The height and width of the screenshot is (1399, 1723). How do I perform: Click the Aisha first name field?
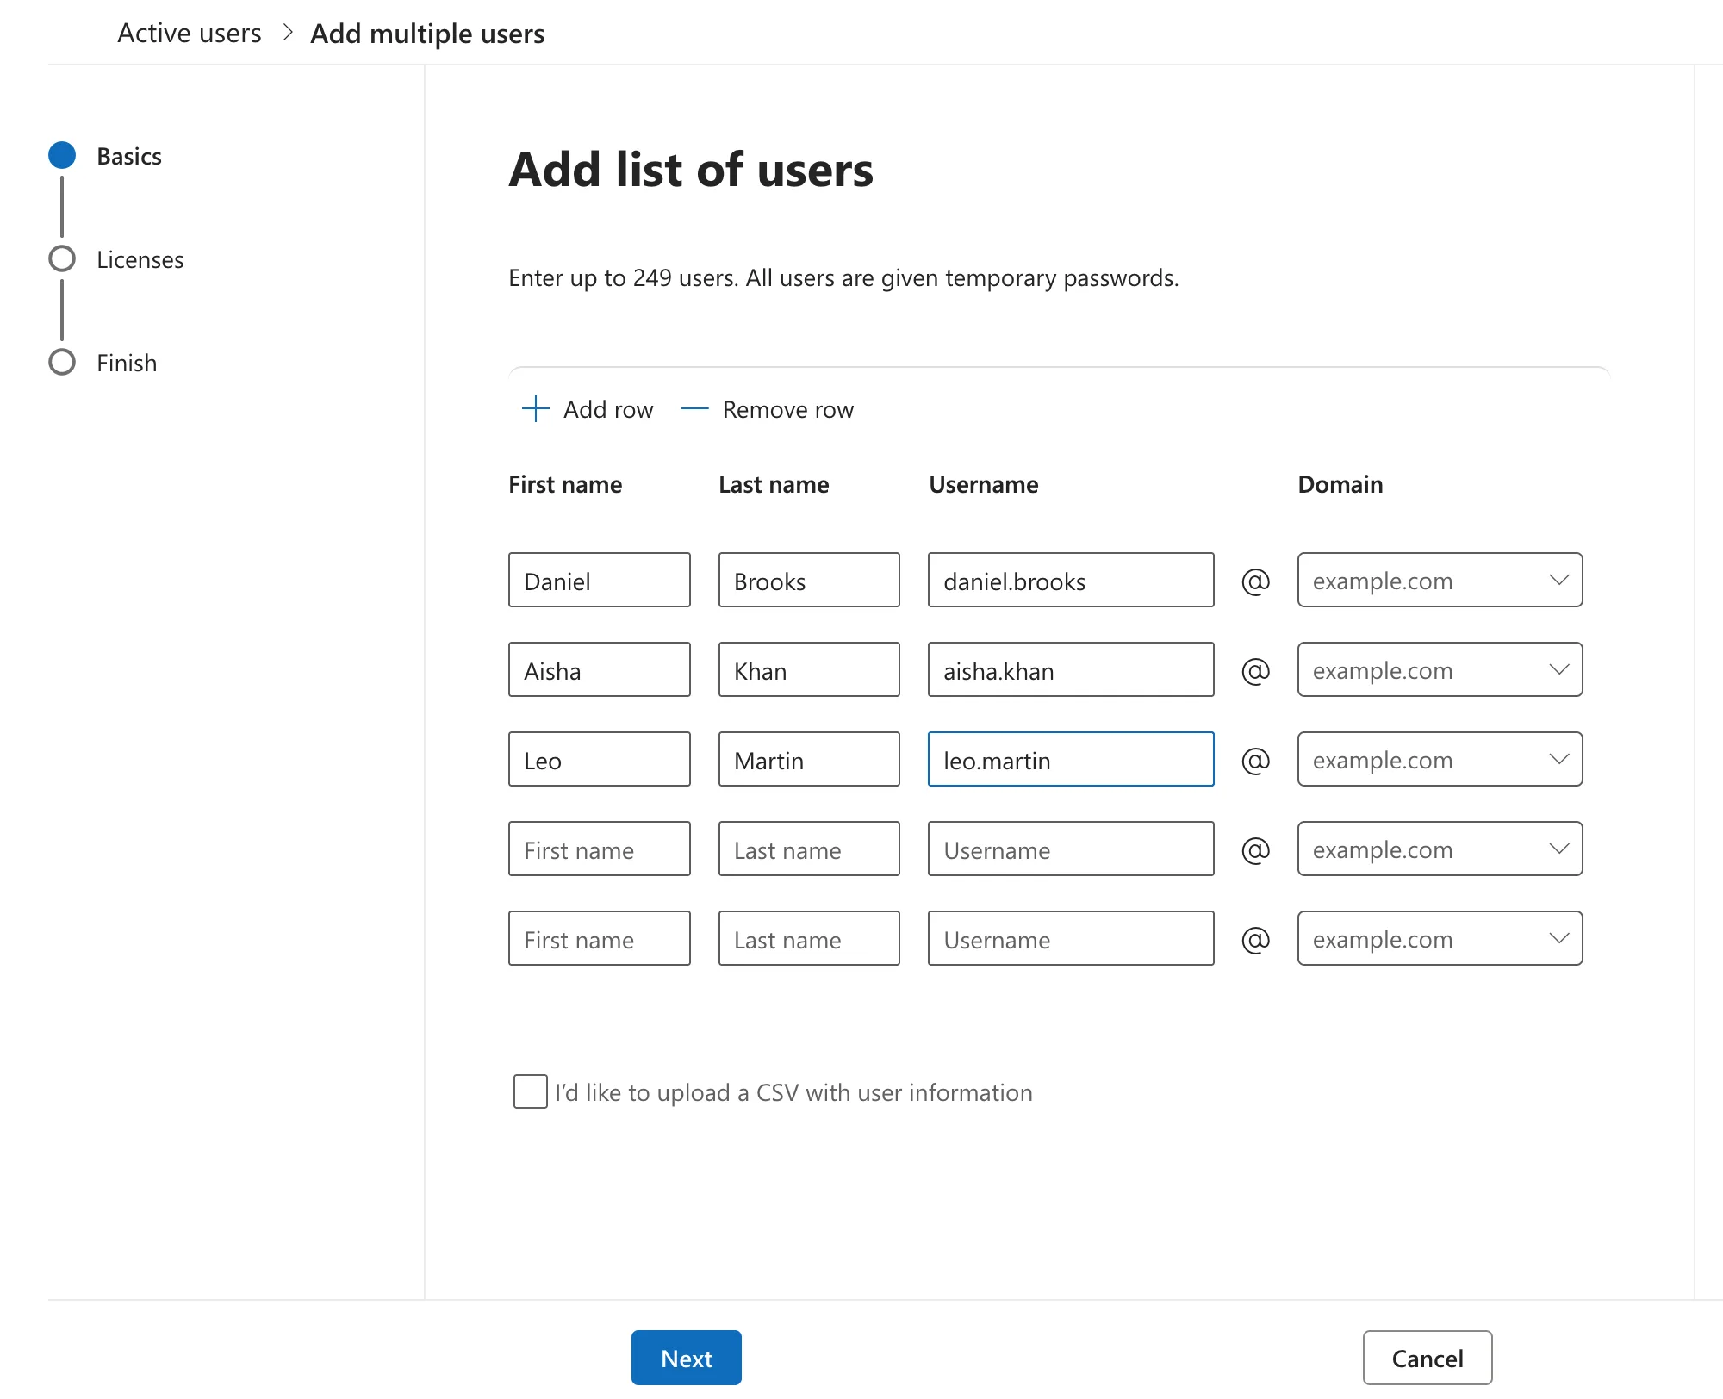(x=600, y=670)
